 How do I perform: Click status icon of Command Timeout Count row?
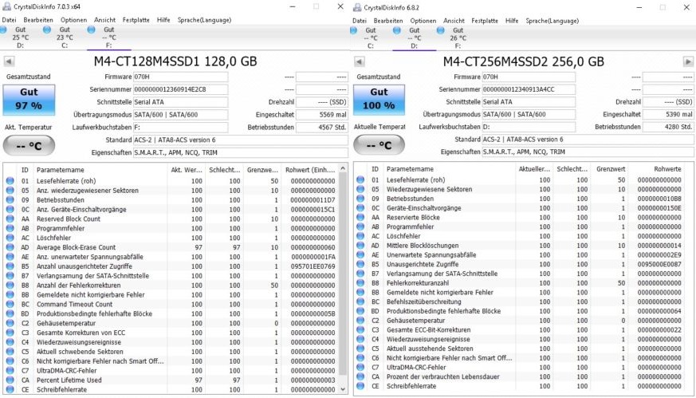(x=10, y=304)
